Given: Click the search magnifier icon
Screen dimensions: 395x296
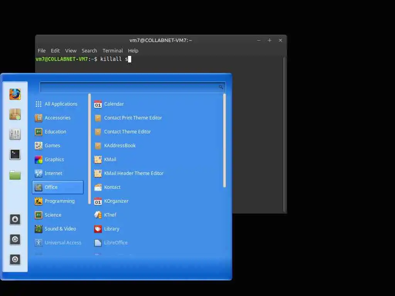Looking at the screenshot, I should click(x=221, y=87).
